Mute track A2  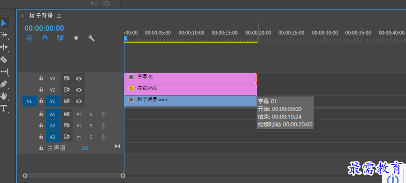79,126
